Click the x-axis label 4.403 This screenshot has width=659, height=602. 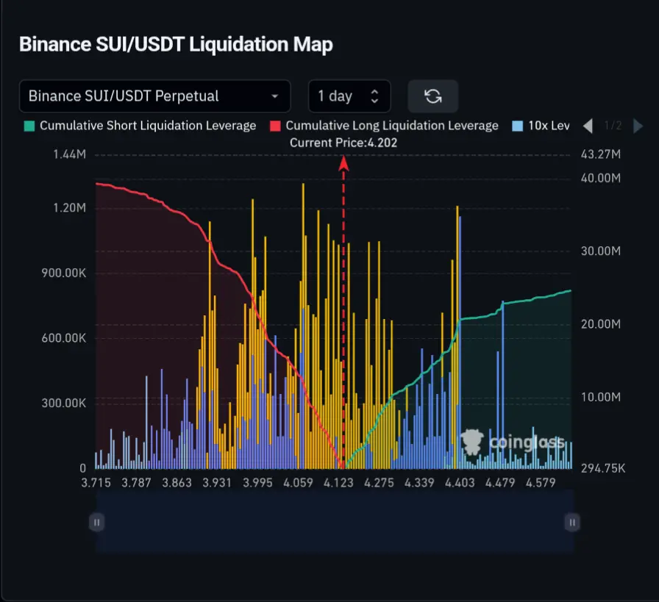pyautogui.click(x=460, y=483)
